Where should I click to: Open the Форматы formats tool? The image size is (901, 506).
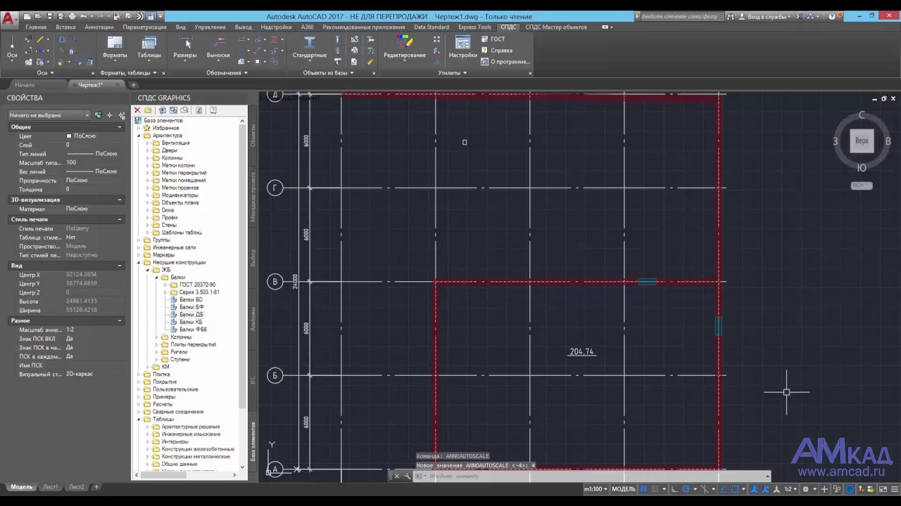(115, 47)
